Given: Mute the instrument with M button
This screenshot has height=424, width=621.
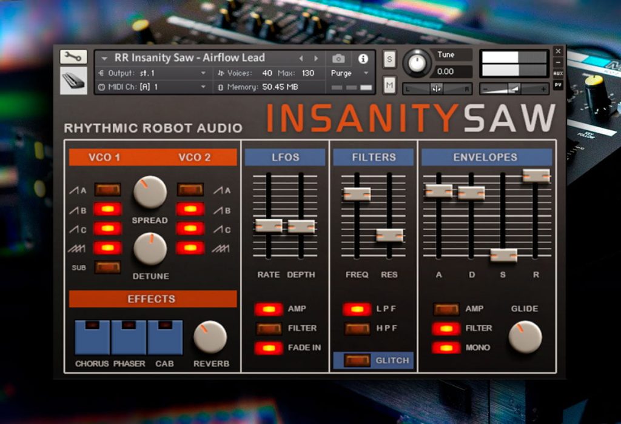Looking at the screenshot, I should point(389,85).
